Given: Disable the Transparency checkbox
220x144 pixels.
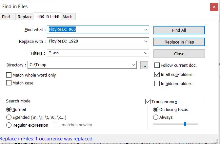Looking at the screenshot, I should click(x=148, y=102).
